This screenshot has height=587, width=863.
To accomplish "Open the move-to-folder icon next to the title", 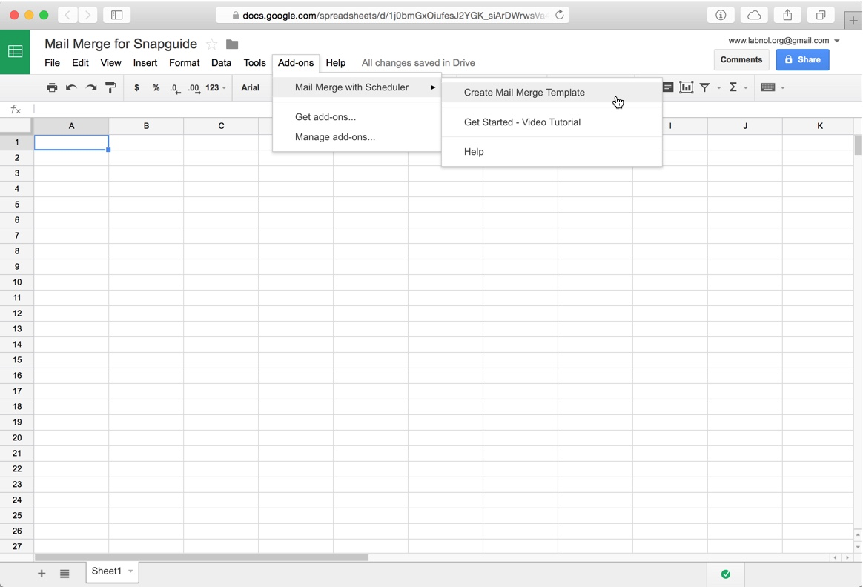I will [x=232, y=44].
